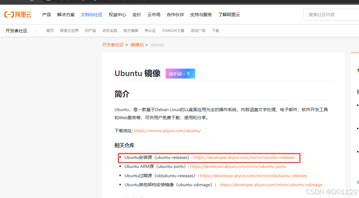Open TIANCHI大赛 tab
The height and width of the screenshot is (198, 359).
click(173, 31)
